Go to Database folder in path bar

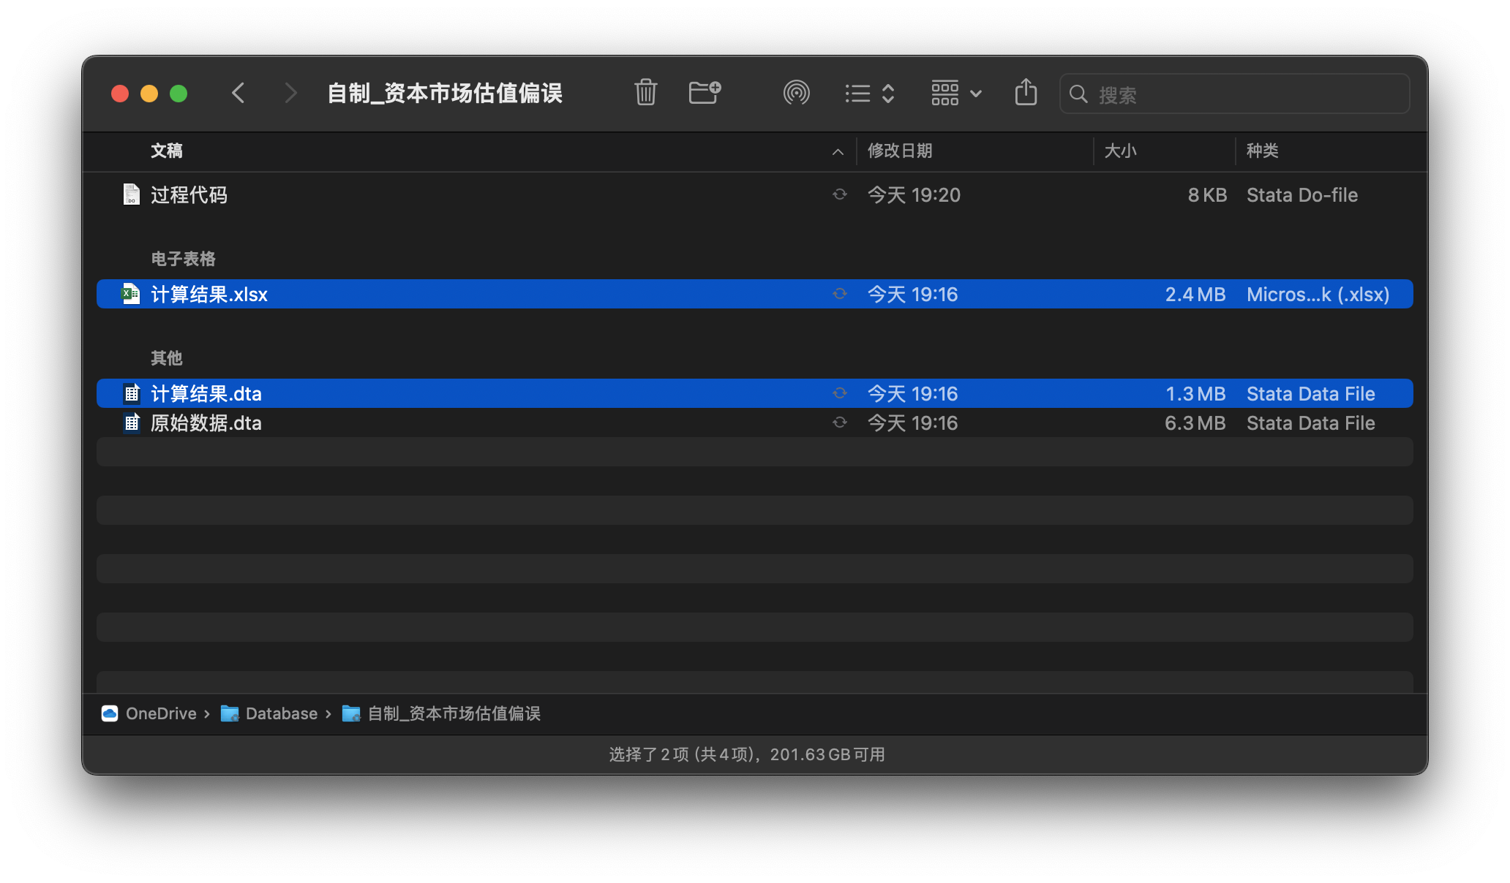pyautogui.click(x=281, y=713)
